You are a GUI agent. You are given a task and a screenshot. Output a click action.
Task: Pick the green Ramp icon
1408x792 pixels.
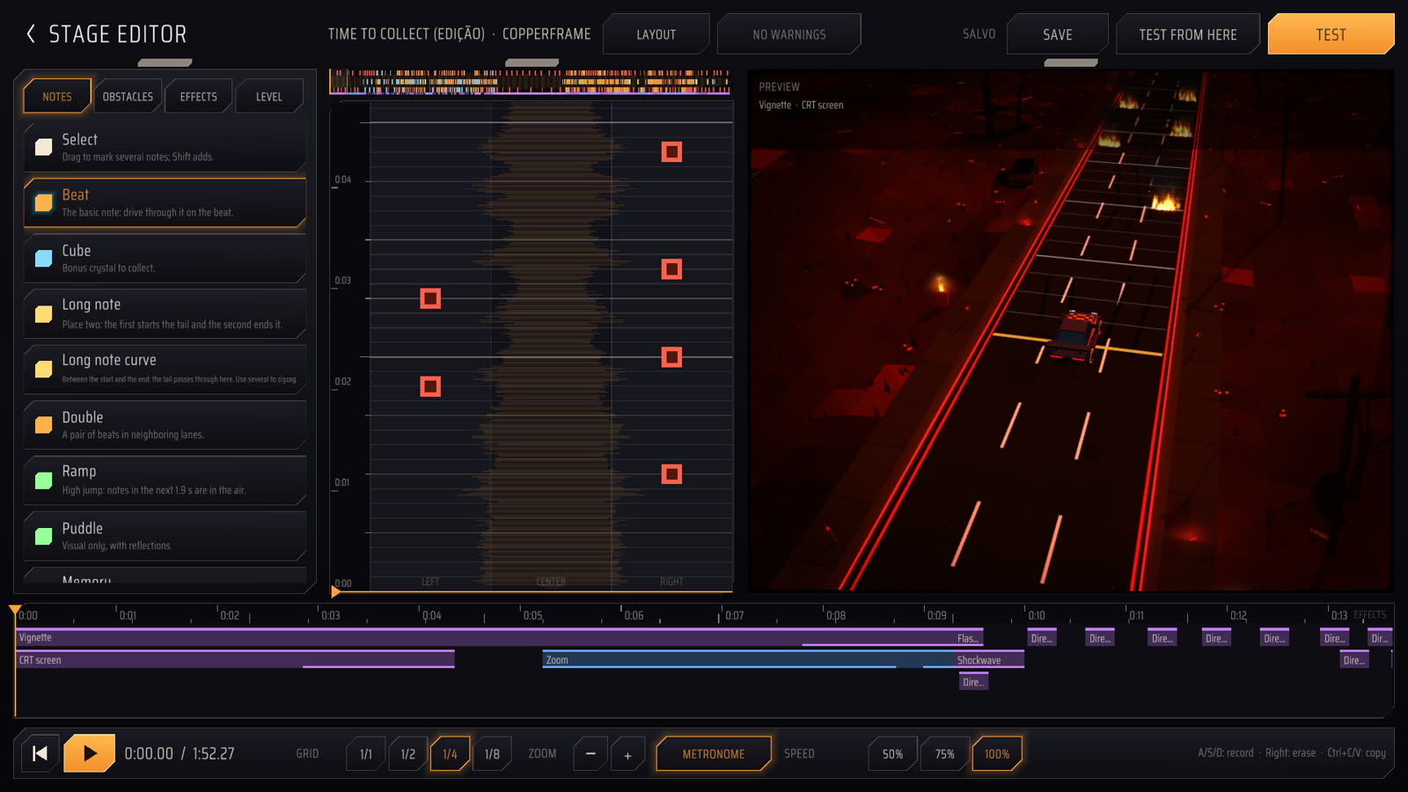click(x=43, y=480)
